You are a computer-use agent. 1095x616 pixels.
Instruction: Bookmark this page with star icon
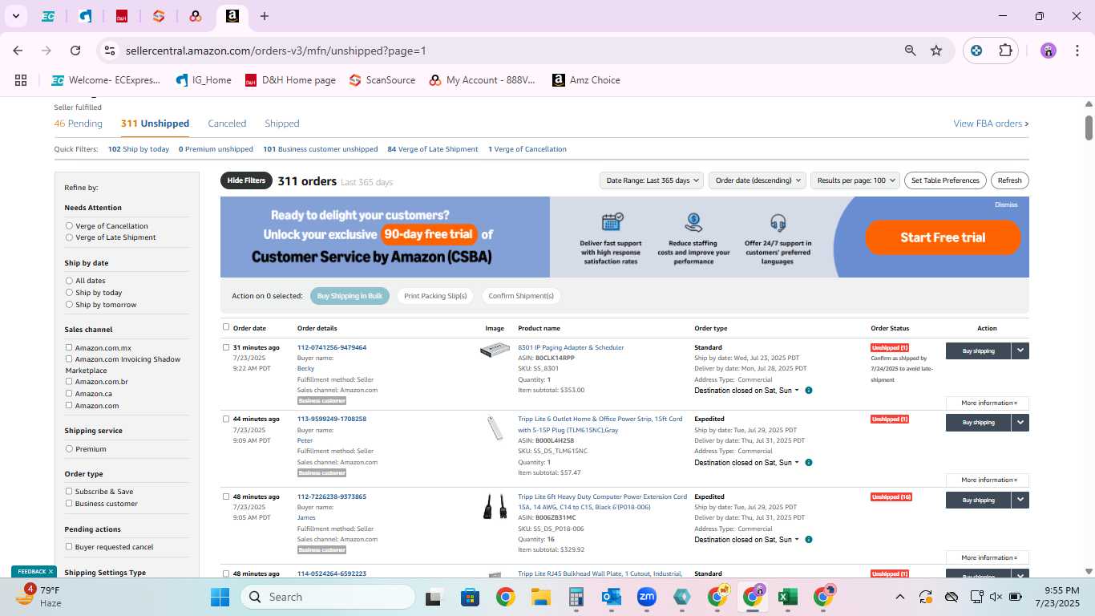(x=936, y=51)
